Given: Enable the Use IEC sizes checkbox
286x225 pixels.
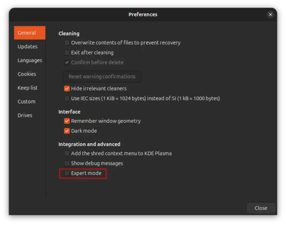Looking at the screenshot, I should pos(67,98).
